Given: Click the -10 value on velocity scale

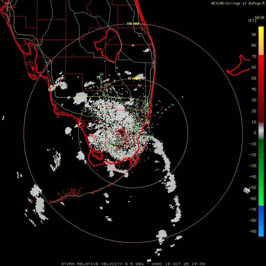Looking at the screenshot, I should pyautogui.click(x=253, y=144).
